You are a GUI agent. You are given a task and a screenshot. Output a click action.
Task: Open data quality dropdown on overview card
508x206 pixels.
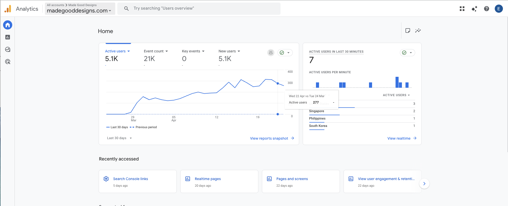(x=285, y=53)
